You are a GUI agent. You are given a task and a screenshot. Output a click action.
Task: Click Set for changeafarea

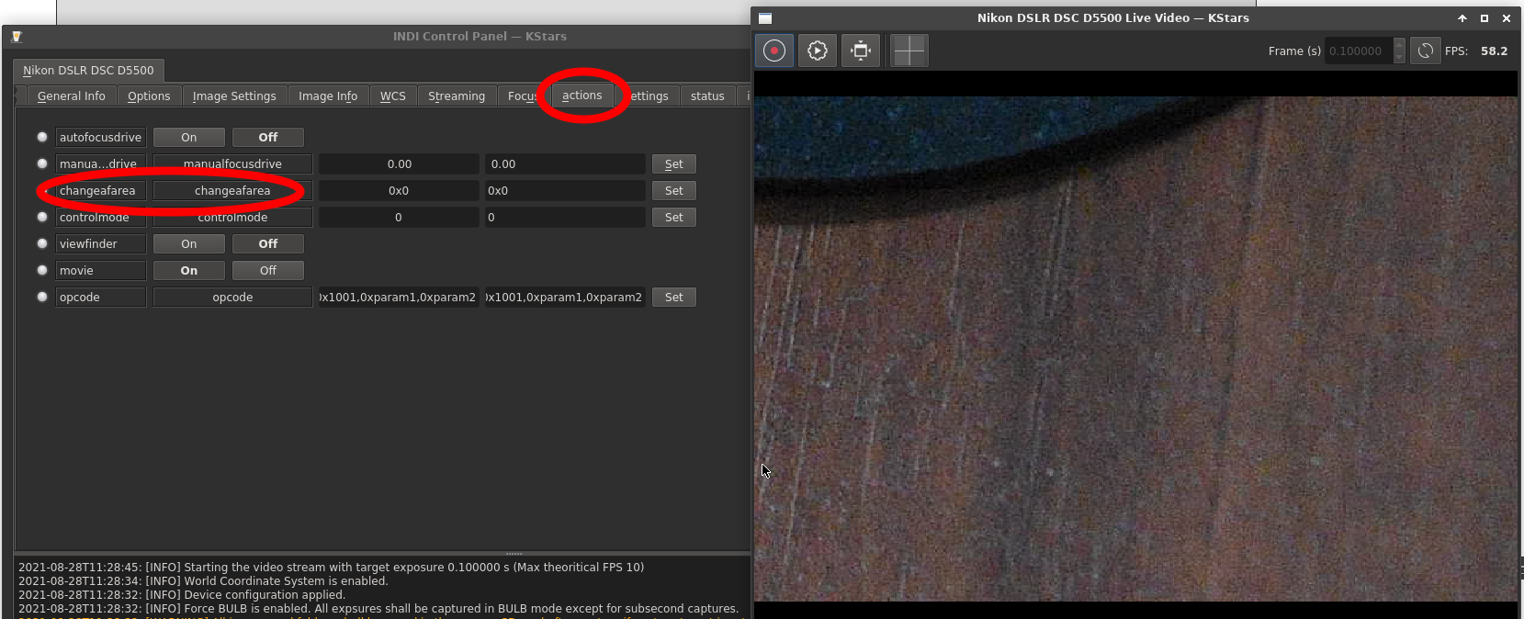coord(673,191)
